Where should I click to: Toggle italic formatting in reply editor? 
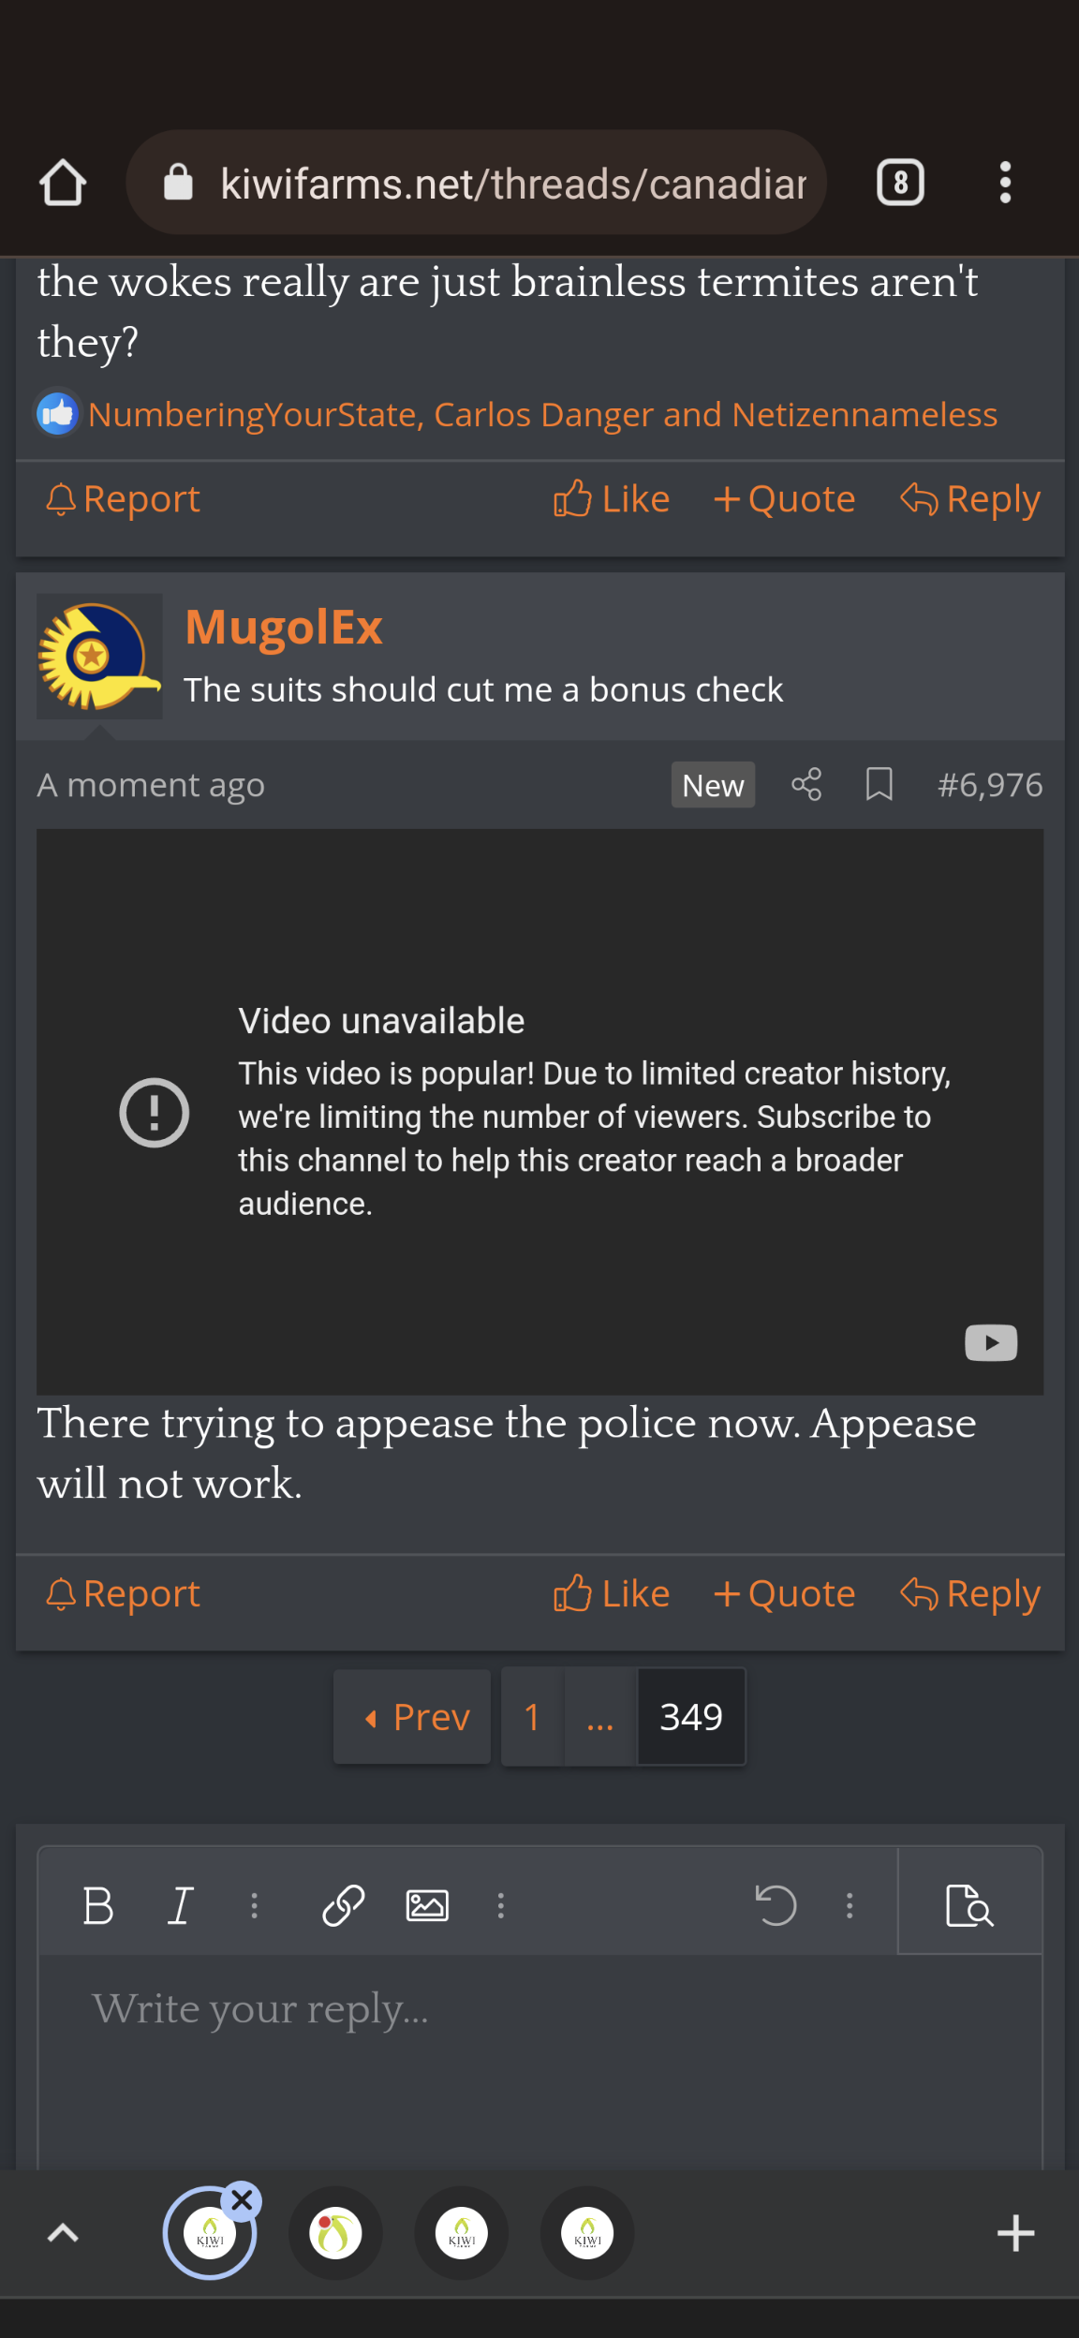coord(180,1905)
